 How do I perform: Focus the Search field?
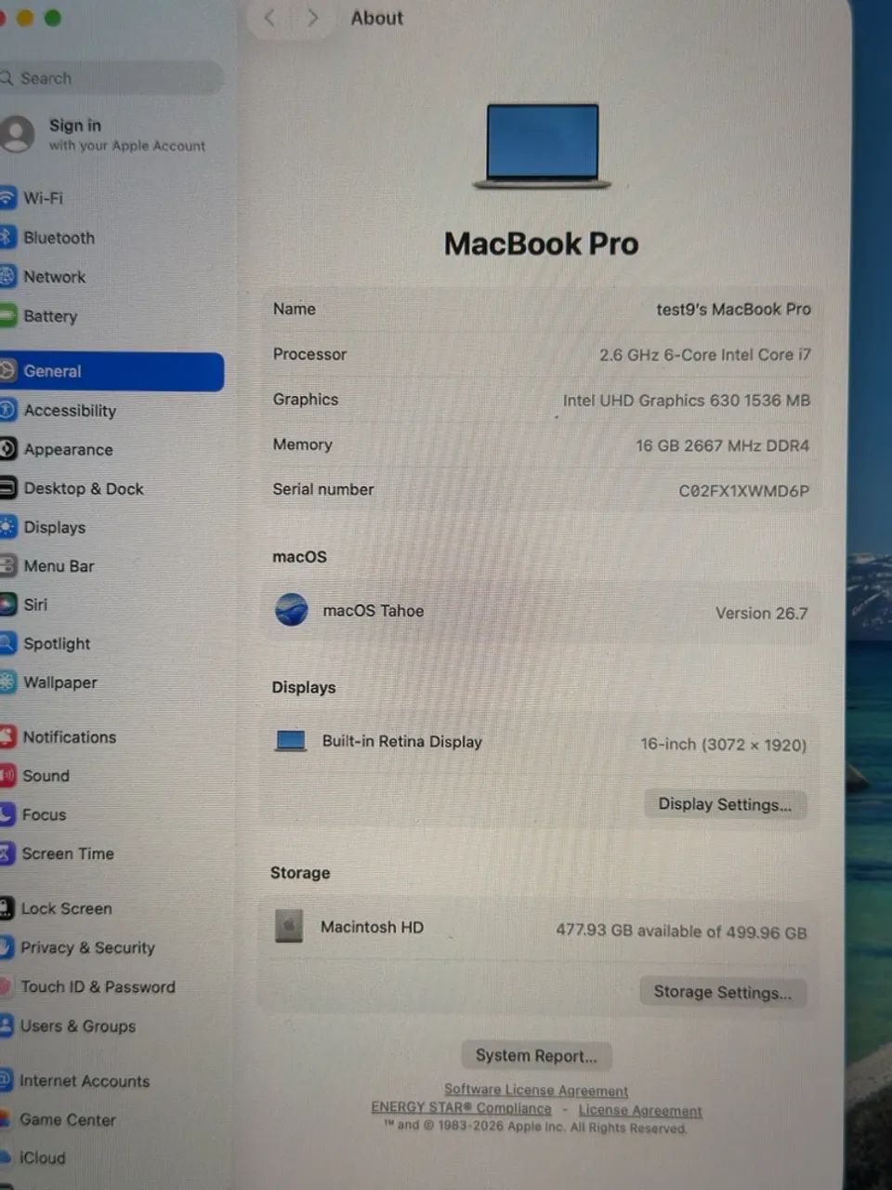pyautogui.click(x=111, y=78)
